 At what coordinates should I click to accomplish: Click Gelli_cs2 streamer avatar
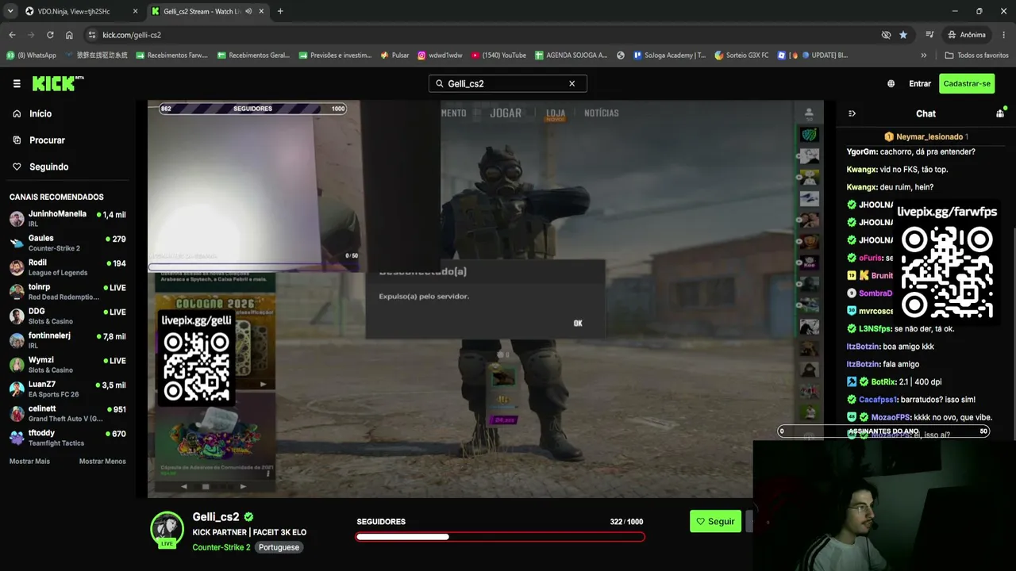tap(167, 528)
